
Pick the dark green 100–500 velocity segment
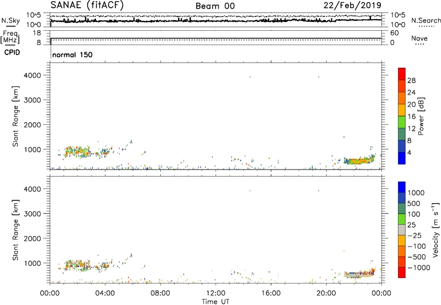point(402,209)
